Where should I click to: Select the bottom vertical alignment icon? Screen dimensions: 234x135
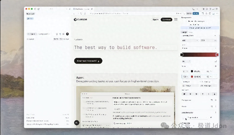click(214, 94)
